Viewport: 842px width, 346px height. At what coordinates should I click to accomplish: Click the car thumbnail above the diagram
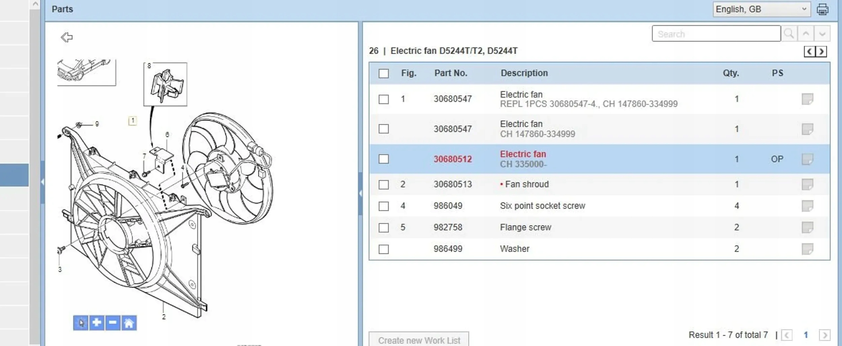point(87,72)
